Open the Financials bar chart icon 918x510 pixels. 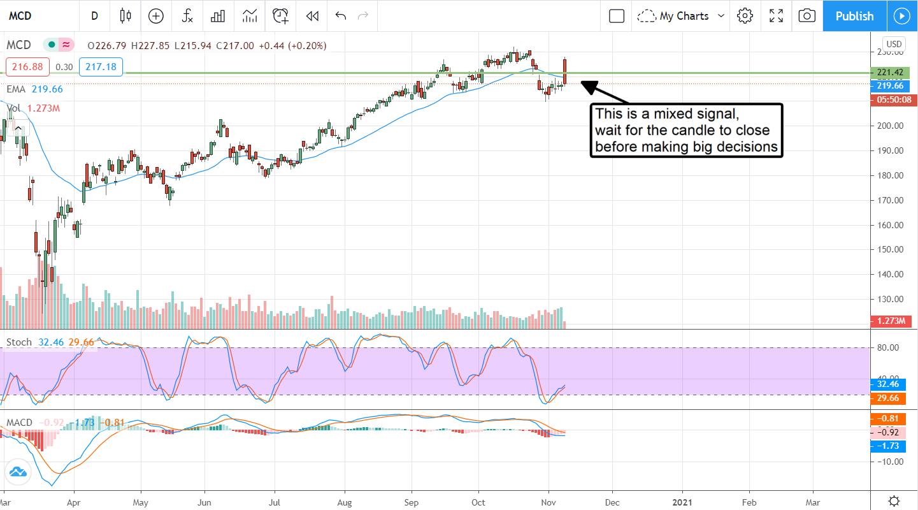coord(219,16)
